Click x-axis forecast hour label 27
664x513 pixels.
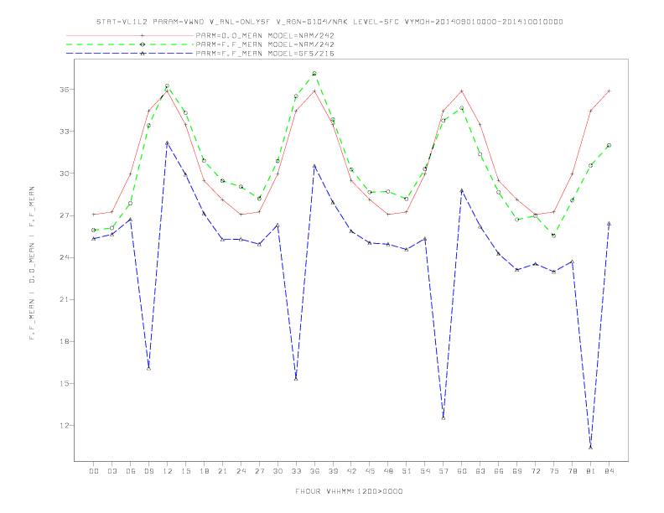pyautogui.click(x=259, y=471)
